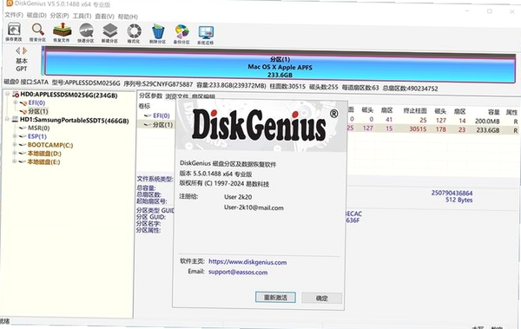Click the drive icon beside MSR(0)
This screenshot has width=521, height=329.
click(x=23, y=128)
